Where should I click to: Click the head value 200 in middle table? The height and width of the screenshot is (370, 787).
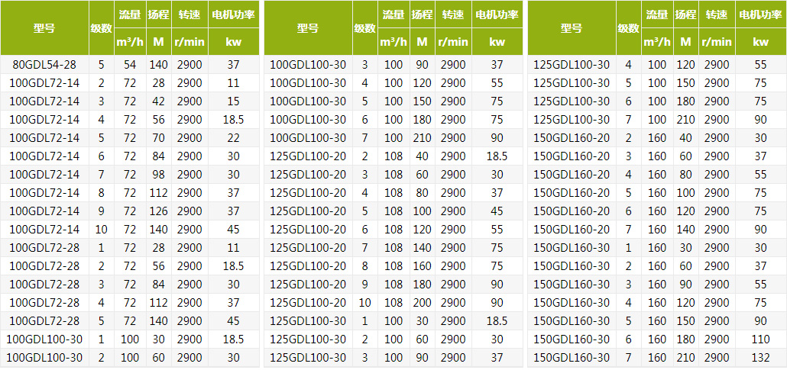421,303
